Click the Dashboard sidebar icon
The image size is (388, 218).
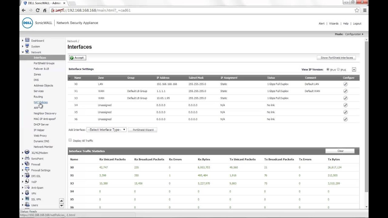pos(27,40)
